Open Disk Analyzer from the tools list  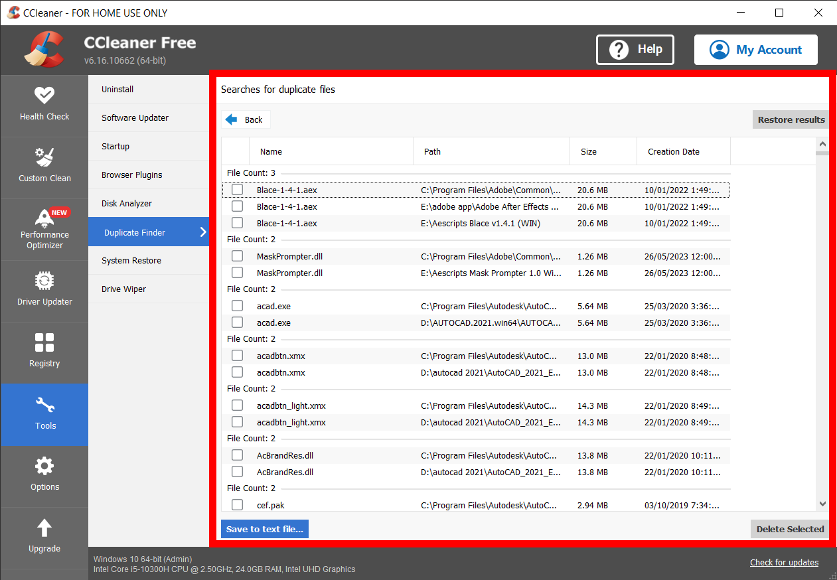(126, 203)
